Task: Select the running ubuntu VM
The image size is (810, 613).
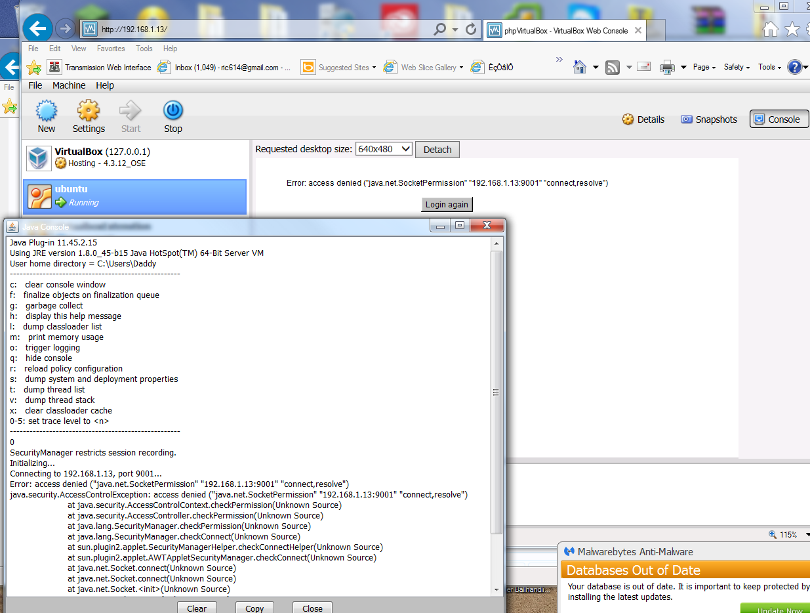Action: tap(134, 196)
